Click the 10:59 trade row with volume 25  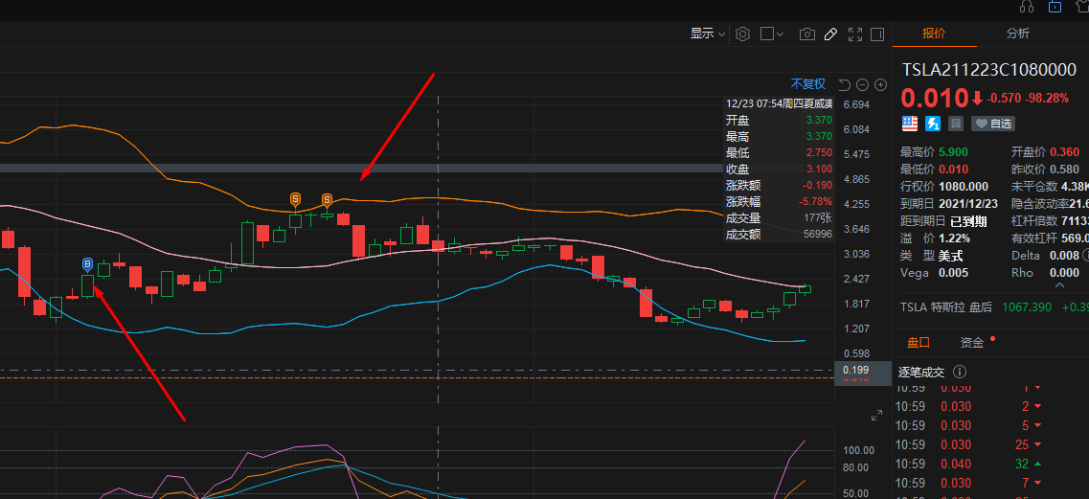click(991, 444)
